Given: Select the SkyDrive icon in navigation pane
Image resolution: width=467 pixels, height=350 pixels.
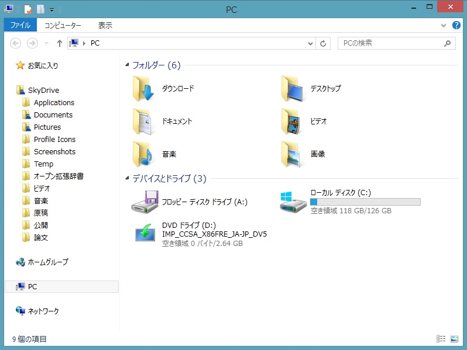Looking at the screenshot, I should tap(20, 90).
